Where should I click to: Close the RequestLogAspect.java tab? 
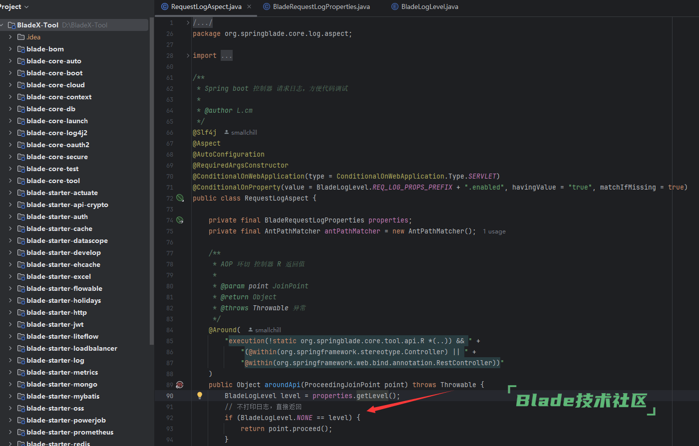pos(249,6)
